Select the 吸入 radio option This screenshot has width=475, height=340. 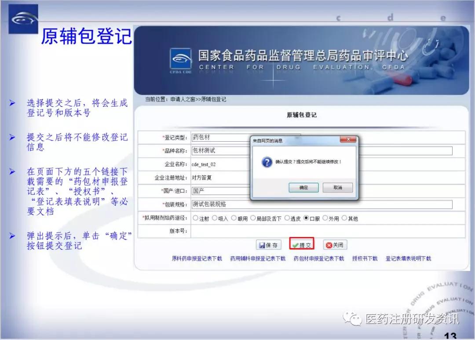coord(215,218)
